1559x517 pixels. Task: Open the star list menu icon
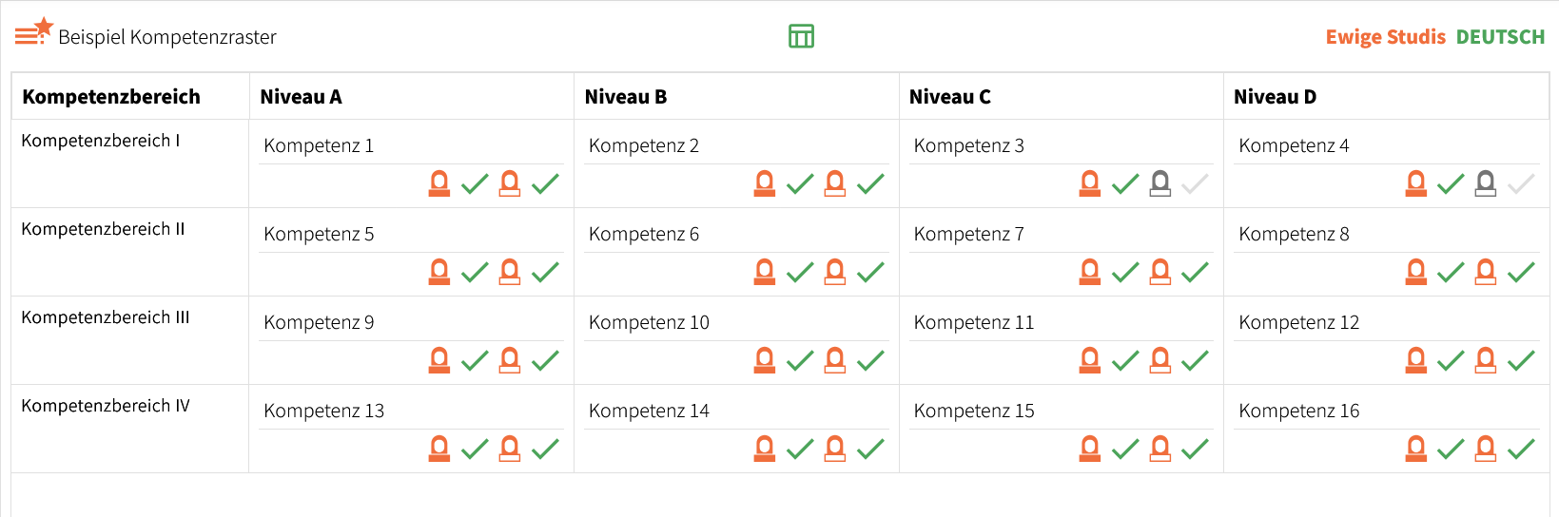pyautogui.click(x=33, y=32)
